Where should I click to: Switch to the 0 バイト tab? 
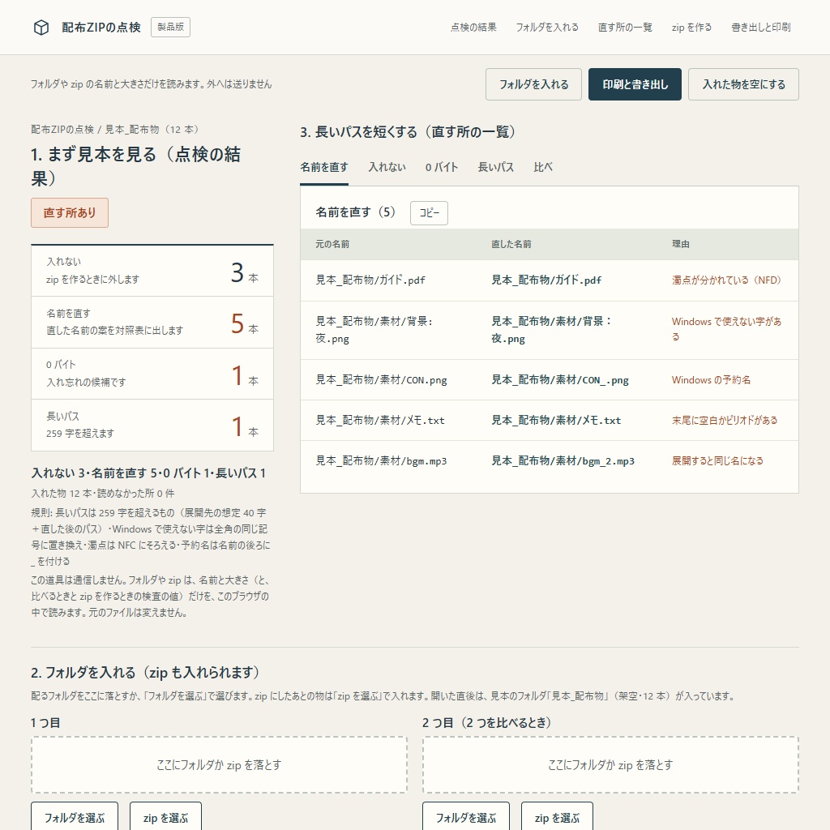(x=442, y=167)
